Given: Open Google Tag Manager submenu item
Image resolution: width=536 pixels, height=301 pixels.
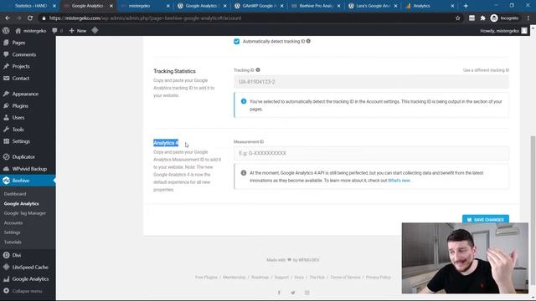Looking at the screenshot, I should (25, 213).
